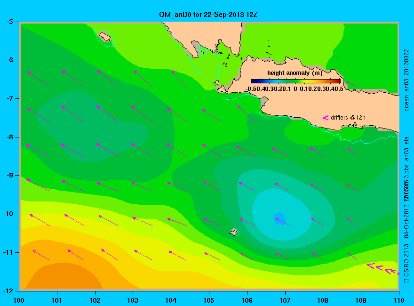Click the y-axis label "-12"
414x306 pixels.
8,291
